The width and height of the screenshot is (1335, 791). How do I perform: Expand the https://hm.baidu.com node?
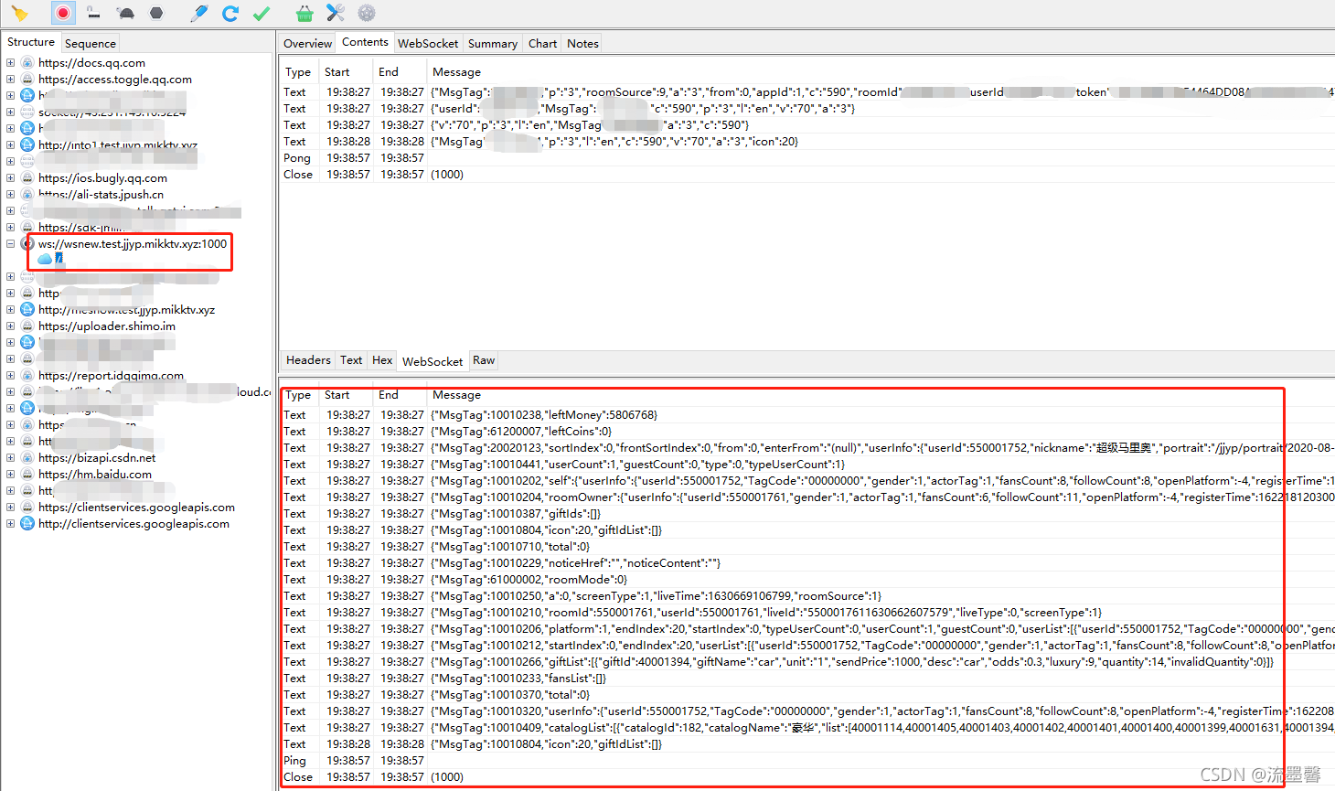click(10, 475)
